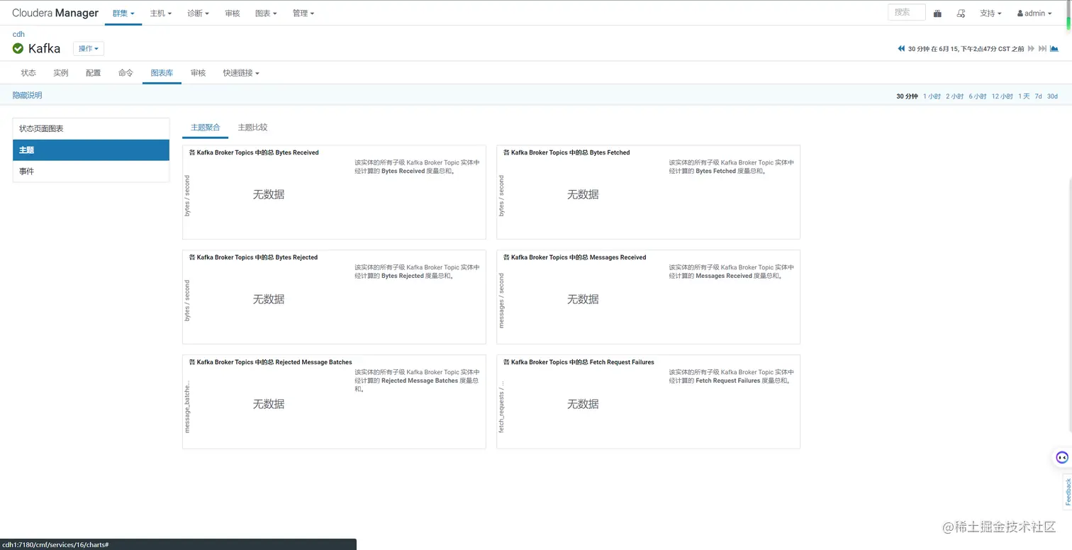Screen dimensions: 1072x550
Task: Click the 搜索 search input field
Action: tap(906, 12)
